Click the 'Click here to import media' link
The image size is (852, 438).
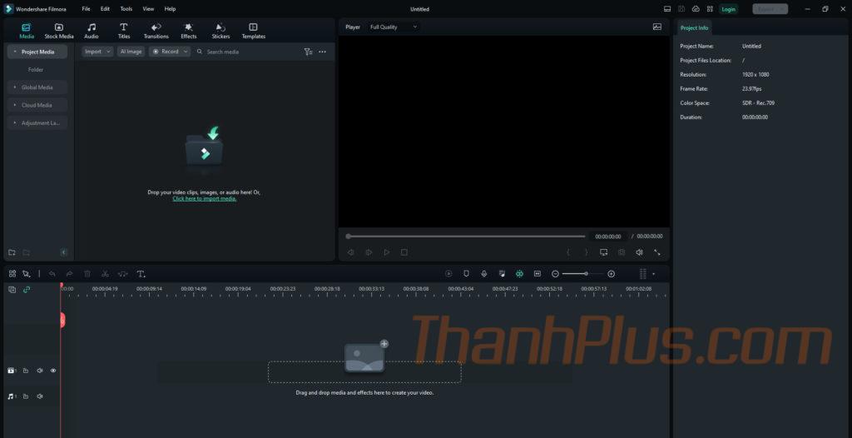pos(205,199)
